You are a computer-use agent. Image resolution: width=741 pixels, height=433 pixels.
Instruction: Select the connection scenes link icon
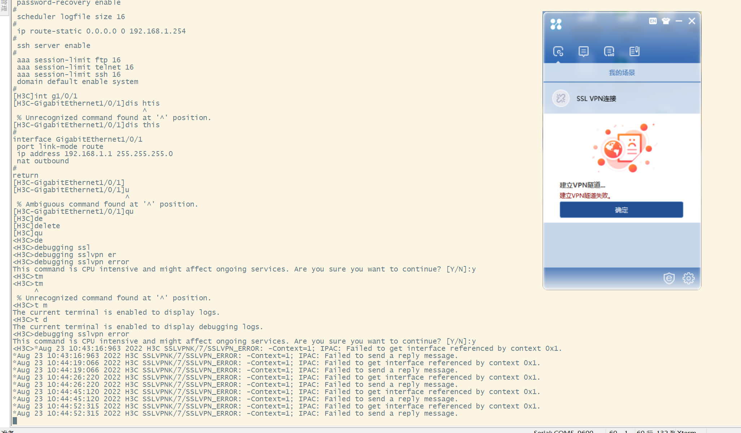pyautogui.click(x=558, y=52)
